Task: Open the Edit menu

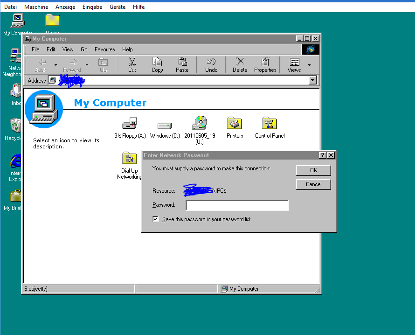Action: pyautogui.click(x=51, y=49)
